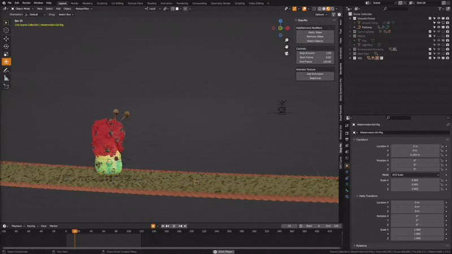This screenshot has height=254, width=452.
Task: Click the blue Z axis gizmo ball
Action: (280, 21)
